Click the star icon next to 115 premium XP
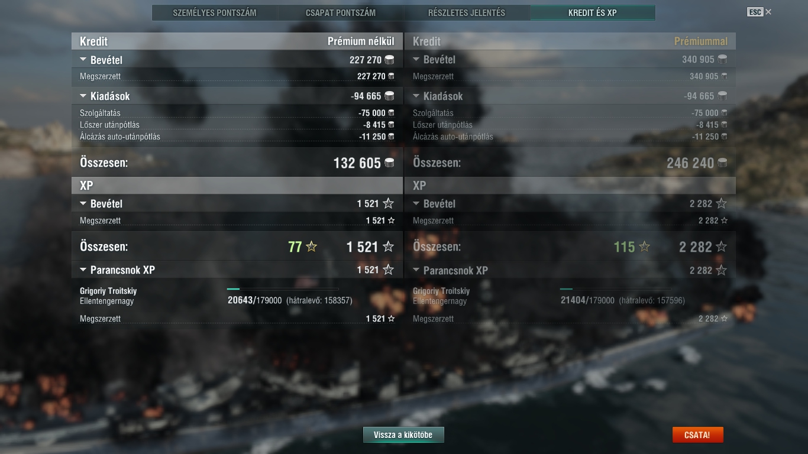808x454 pixels. [644, 247]
